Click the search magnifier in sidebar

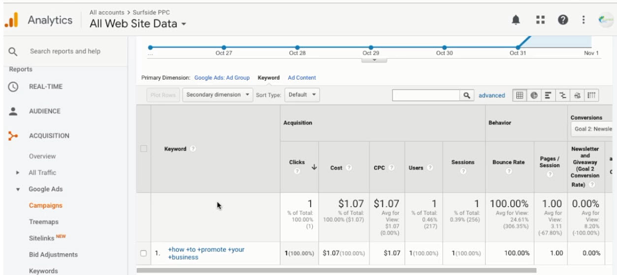pyautogui.click(x=13, y=51)
